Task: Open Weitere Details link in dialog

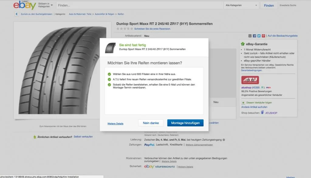Action: (x=115, y=123)
